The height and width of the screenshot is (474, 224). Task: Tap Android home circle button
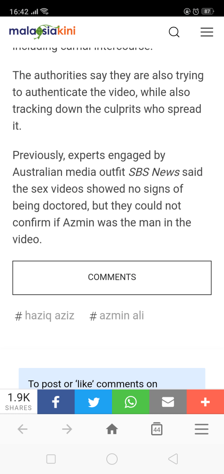(112, 459)
